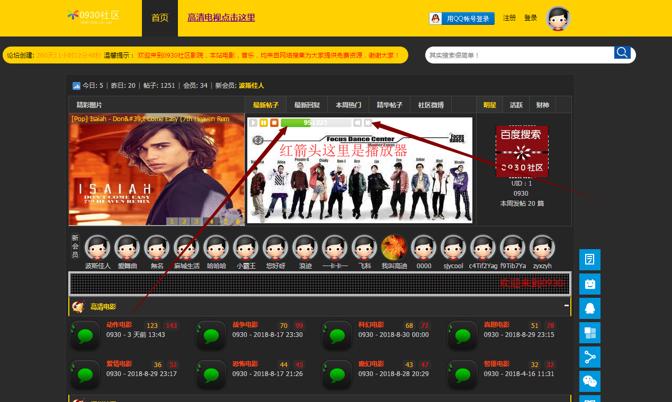Screen dimensions: 672x402
Task: Click the 0930社区 site logo
Action: click(x=93, y=16)
